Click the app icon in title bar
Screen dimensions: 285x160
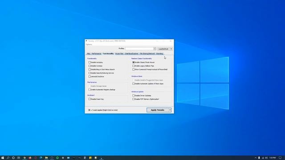[86, 41]
